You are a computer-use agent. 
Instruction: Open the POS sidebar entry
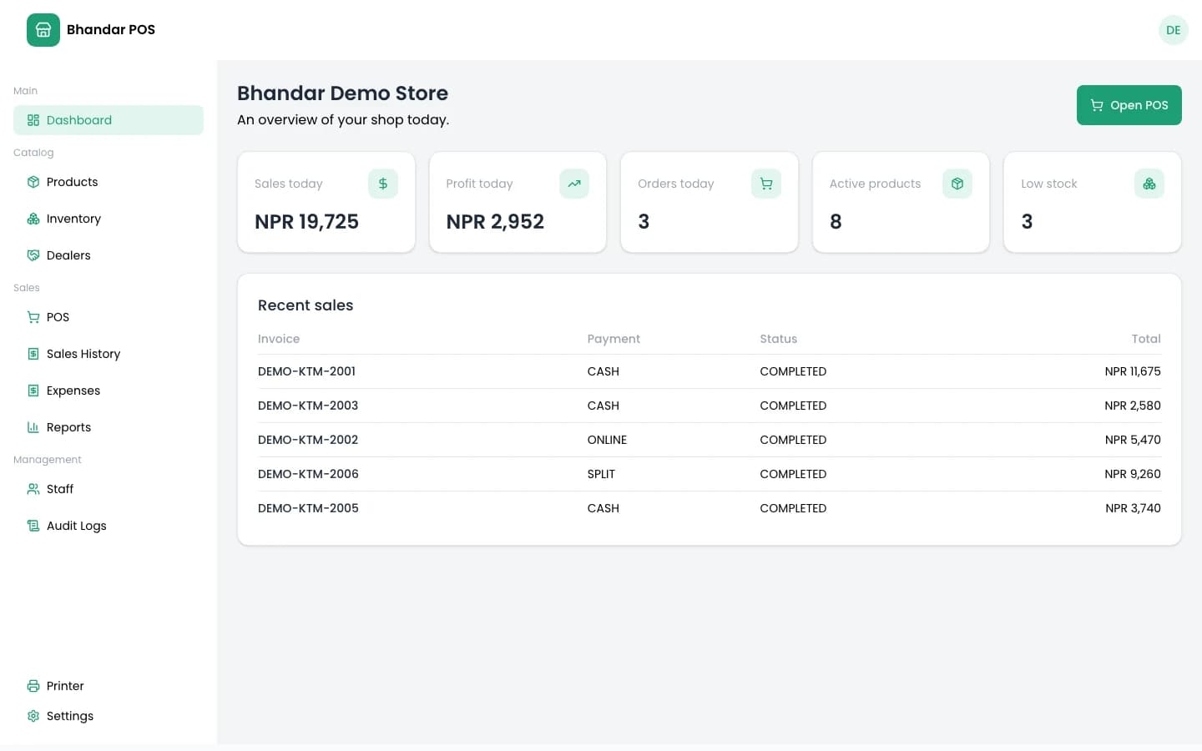[109, 317]
